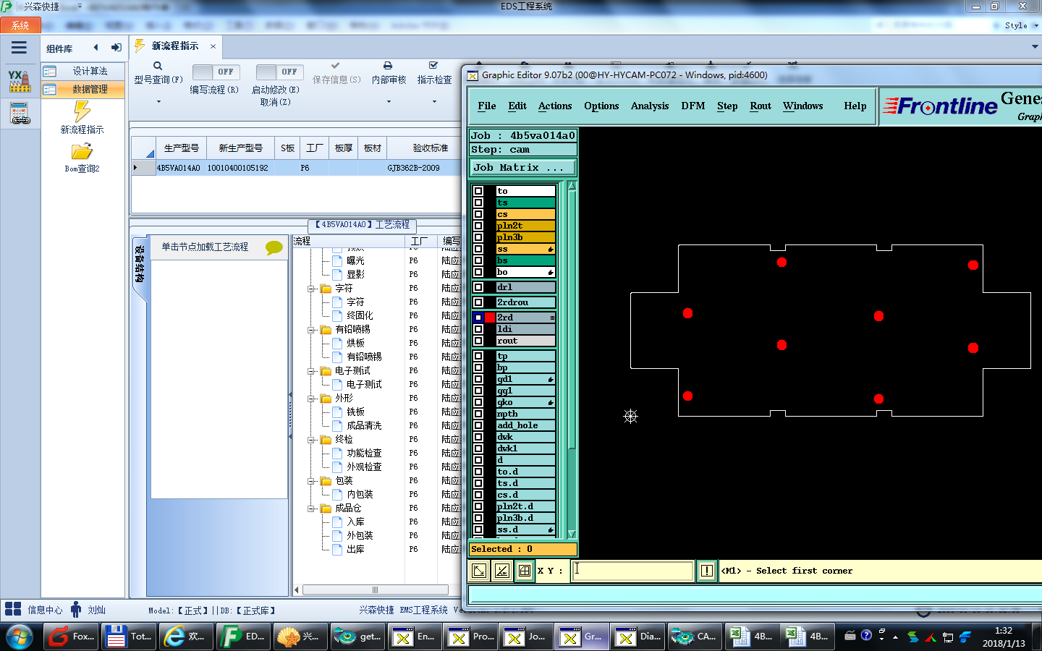Viewport: 1042px width, 651px height.
Task: Click the Job Matrix ... button
Action: coord(522,167)
